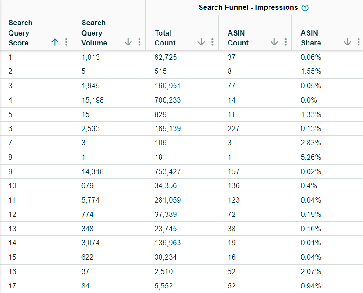
Task: Open Total Count column options menu
Action: click(212, 42)
